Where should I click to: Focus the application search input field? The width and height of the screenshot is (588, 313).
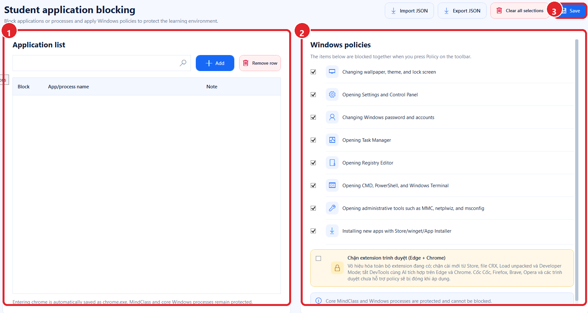tap(102, 63)
